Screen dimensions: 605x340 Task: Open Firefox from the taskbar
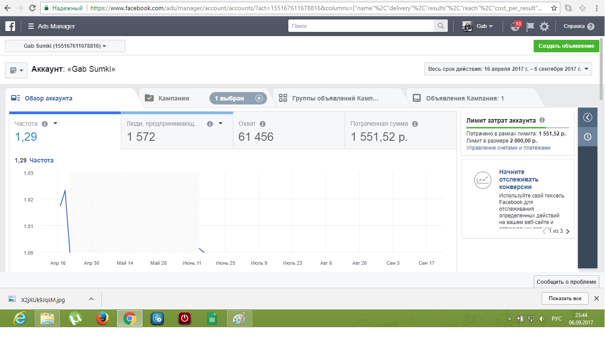102,318
